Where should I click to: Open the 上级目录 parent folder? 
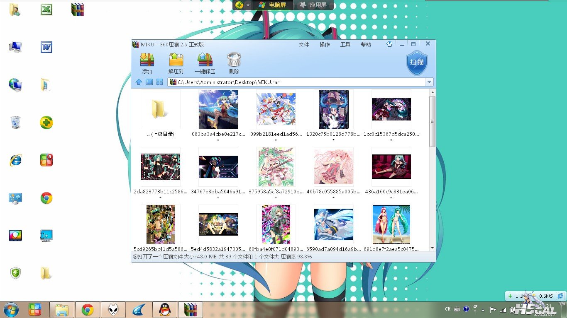[x=160, y=109]
